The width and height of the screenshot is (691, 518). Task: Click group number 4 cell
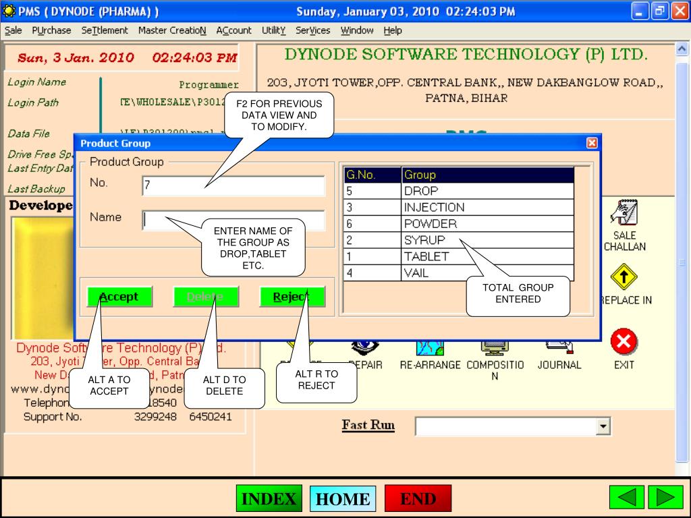point(372,272)
